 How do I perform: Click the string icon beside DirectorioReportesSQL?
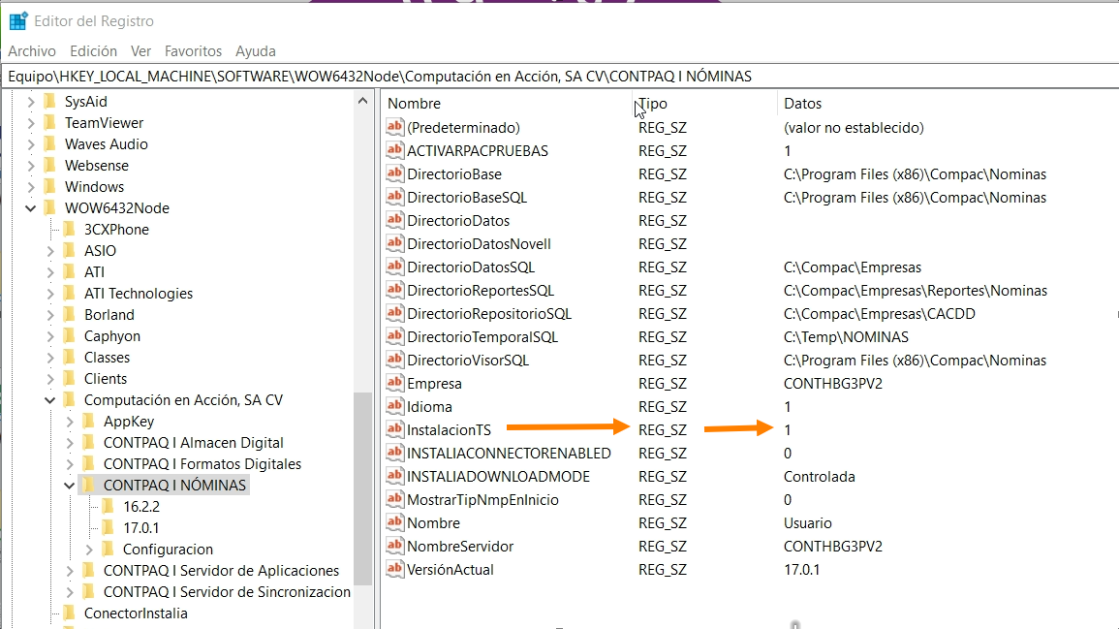coord(394,291)
